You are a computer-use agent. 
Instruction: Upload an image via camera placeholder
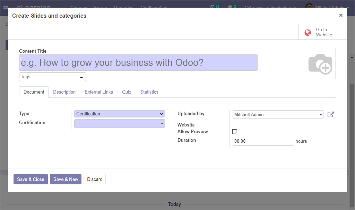320,63
